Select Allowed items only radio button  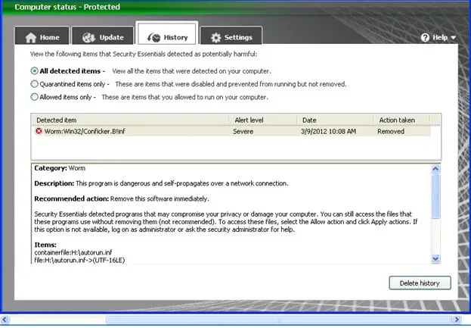(35, 97)
